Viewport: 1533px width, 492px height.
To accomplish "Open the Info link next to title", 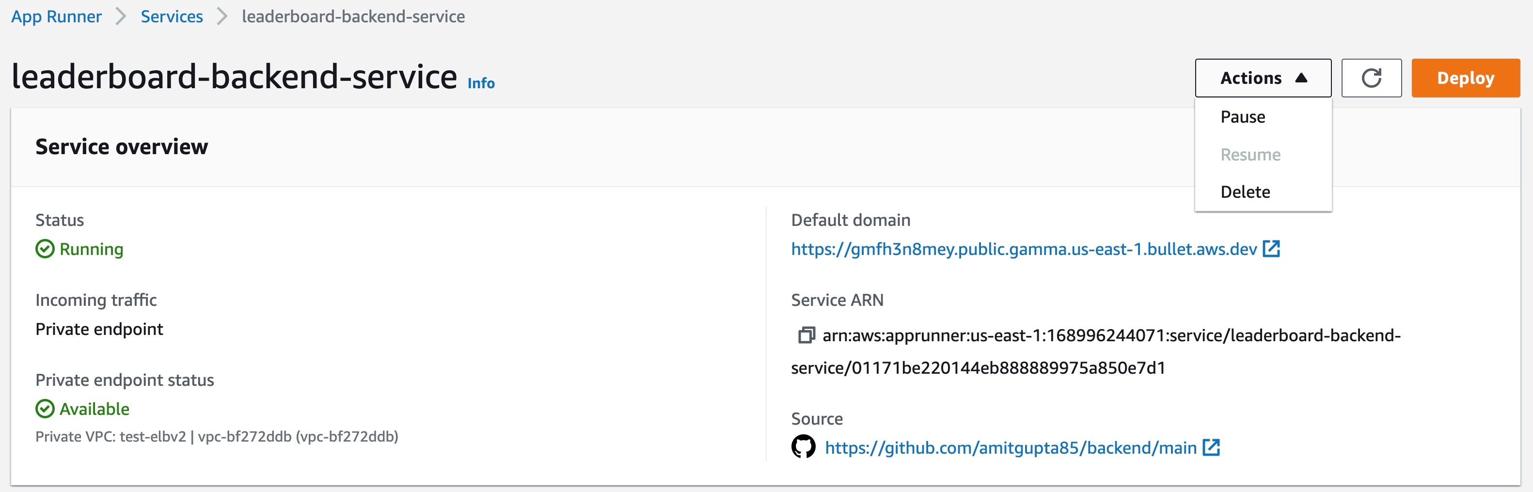I will [481, 83].
